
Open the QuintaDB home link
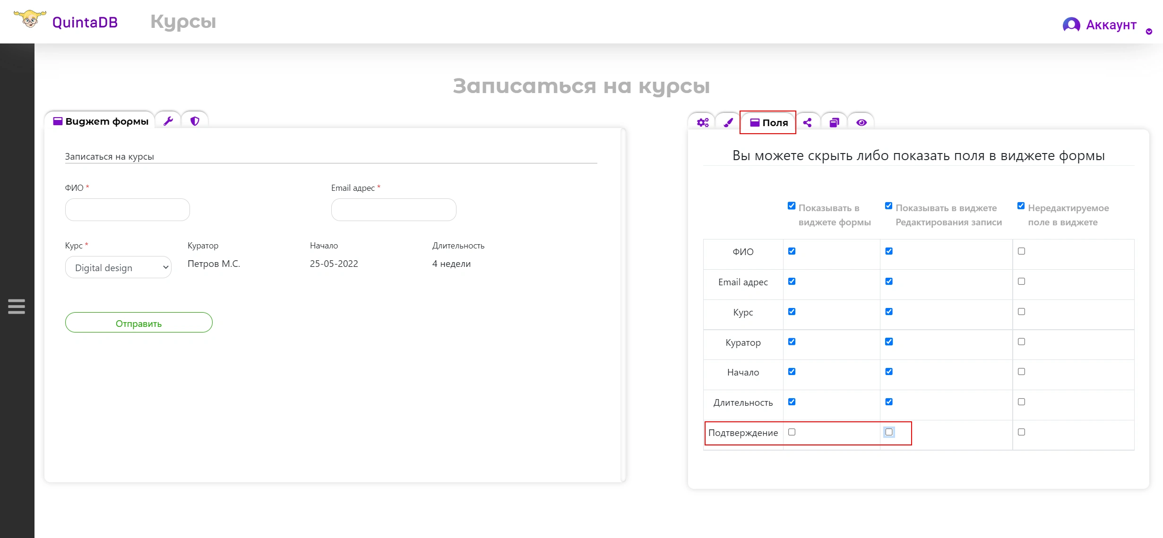[x=85, y=22]
